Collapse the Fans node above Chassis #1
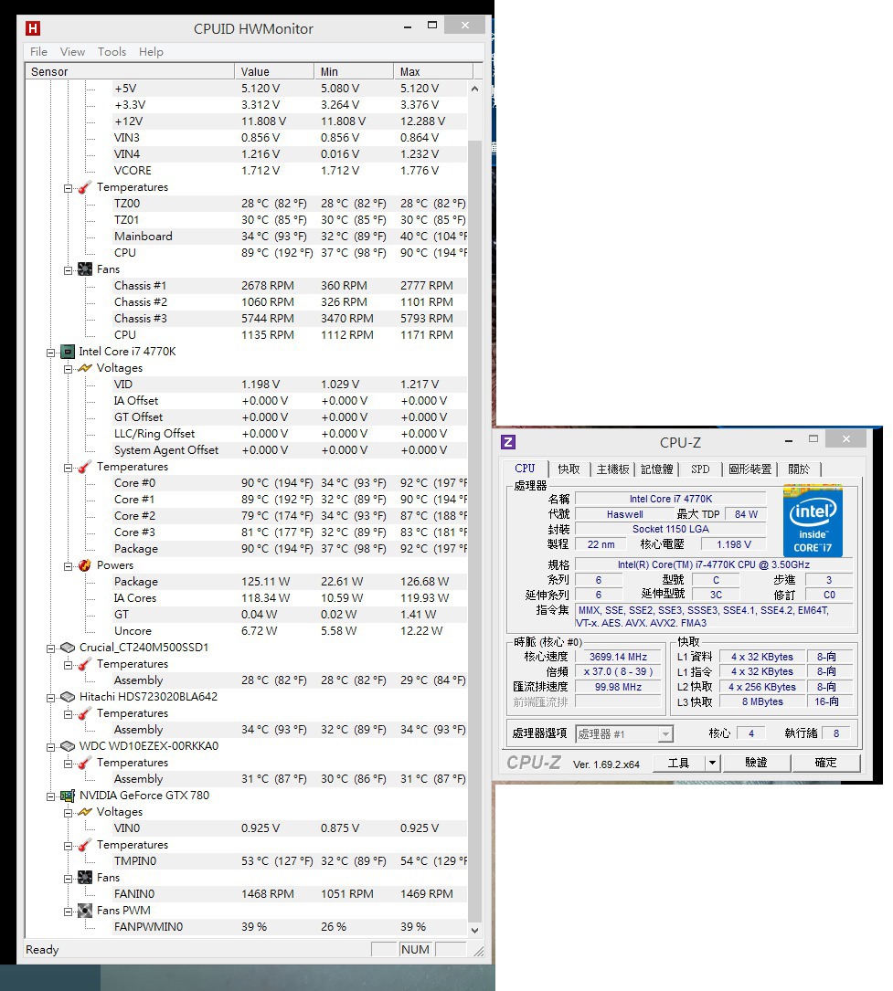 pos(68,270)
